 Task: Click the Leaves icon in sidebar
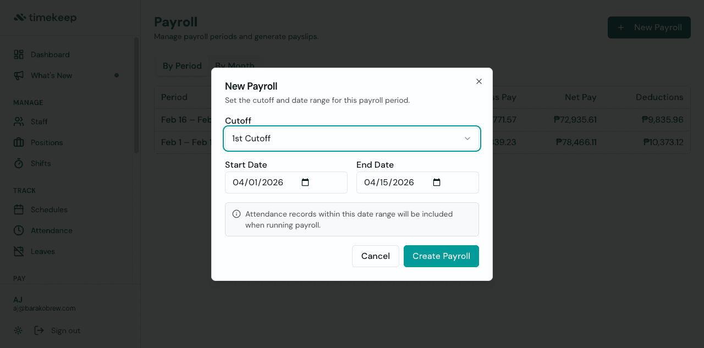[x=18, y=251]
